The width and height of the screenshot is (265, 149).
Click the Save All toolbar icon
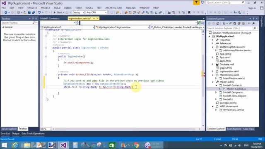[34, 12]
